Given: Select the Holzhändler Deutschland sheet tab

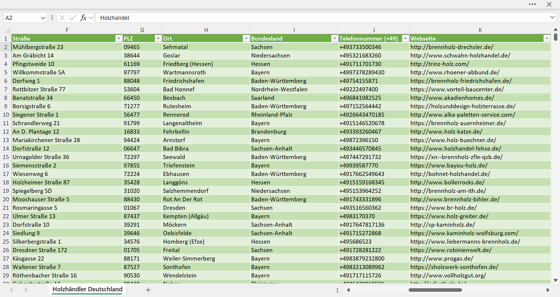Looking at the screenshot, I should pos(87,290).
